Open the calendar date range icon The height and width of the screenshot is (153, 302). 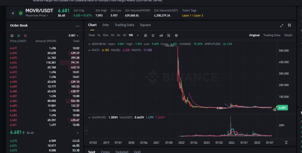146,35
